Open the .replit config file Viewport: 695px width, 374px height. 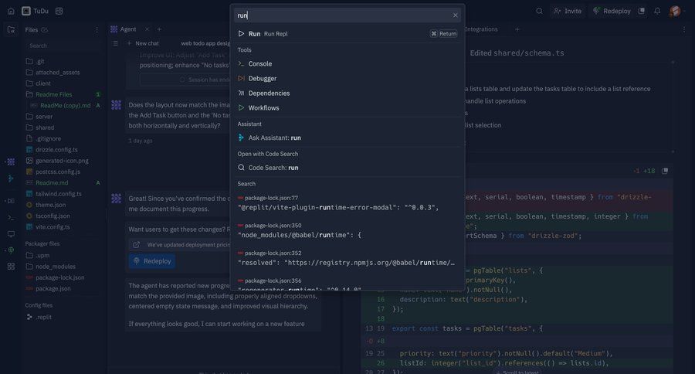[x=62, y=318]
